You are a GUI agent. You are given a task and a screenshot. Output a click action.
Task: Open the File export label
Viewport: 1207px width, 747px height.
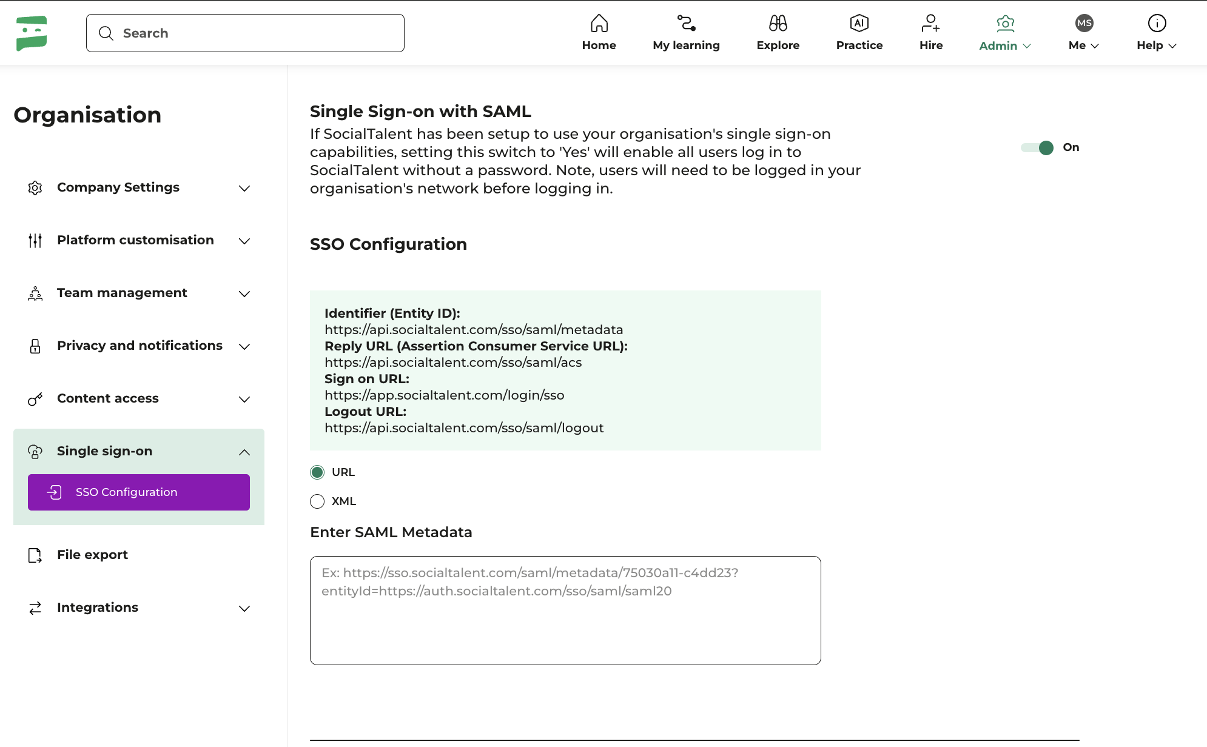pyautogui.click(x=92, y=555)
